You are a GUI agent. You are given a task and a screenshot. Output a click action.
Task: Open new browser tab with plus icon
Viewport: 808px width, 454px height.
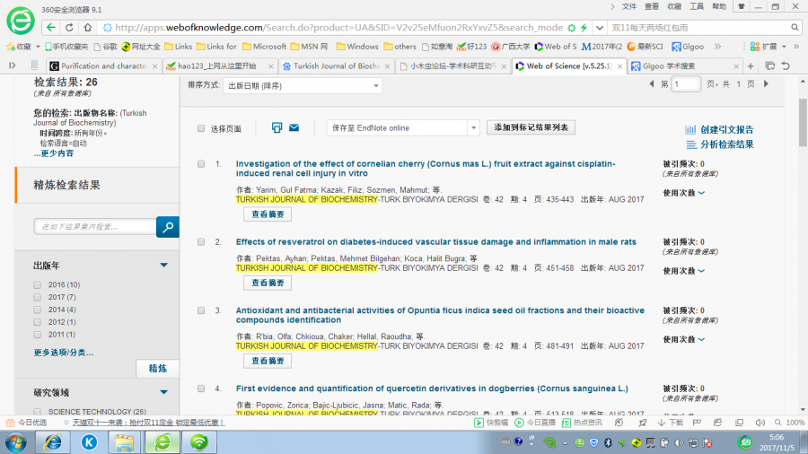(751, 65)
